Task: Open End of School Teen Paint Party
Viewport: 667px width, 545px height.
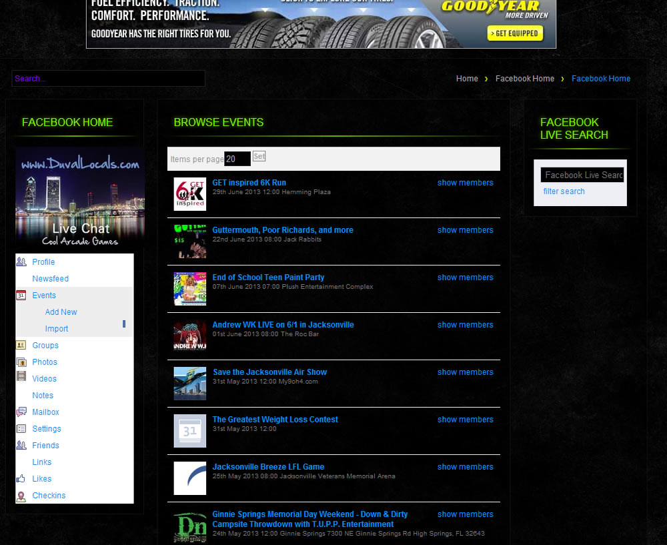Action: click(268, 278)
